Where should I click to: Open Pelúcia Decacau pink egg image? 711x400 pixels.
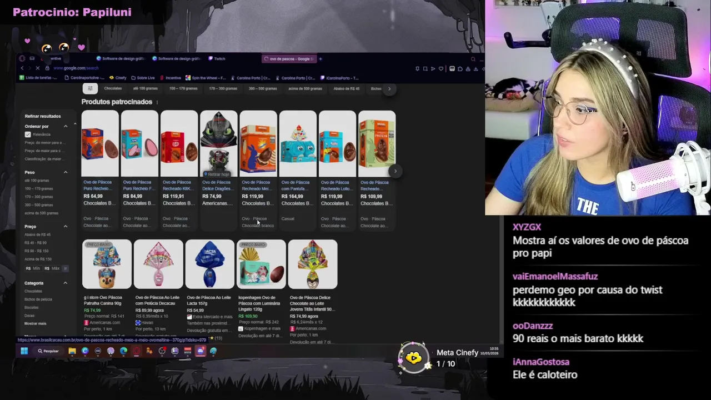[158, 264]
